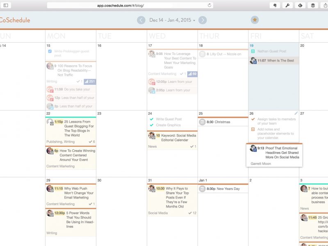328x246 pixels.
Task: Open the Christmas event calendar icon
Action: point(202,122)
